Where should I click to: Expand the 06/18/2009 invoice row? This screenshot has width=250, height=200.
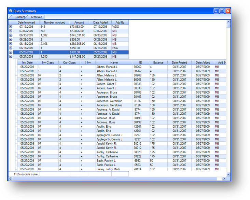(10, 44)
